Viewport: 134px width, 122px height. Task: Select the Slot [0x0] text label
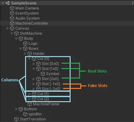click(x=50, y=64)
